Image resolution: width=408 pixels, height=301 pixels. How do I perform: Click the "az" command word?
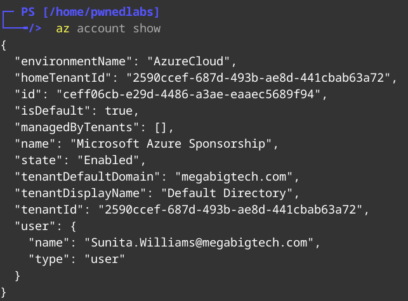point(62,29)
